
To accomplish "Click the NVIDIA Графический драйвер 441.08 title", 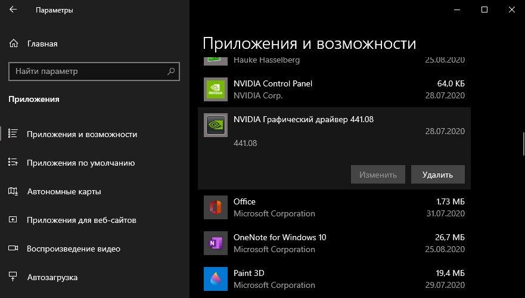I will pos(304,120).
